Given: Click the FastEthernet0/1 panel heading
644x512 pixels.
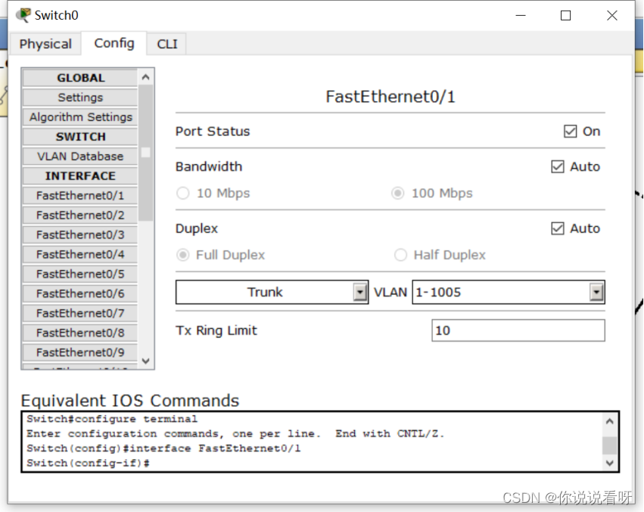Looking at the screenshot, I should 390,97.
